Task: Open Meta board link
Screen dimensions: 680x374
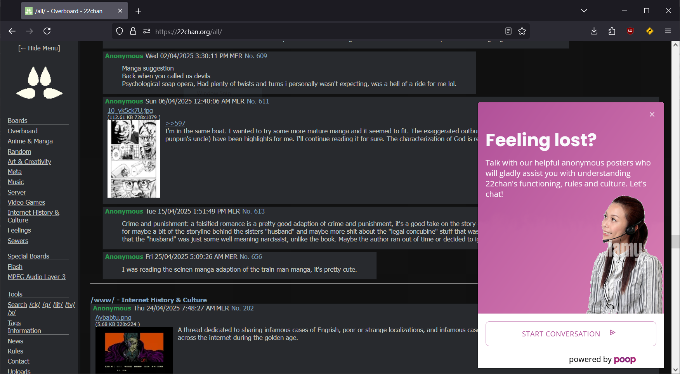Action: coord(15,172)
